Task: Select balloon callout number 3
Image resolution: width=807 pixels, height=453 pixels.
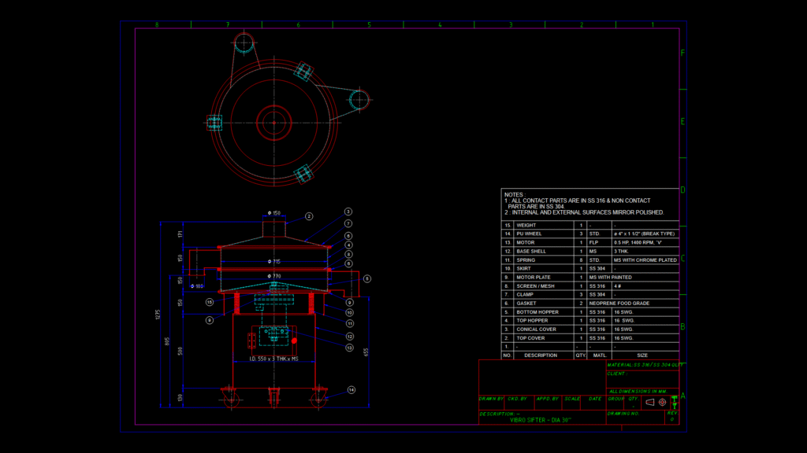Action: [348, 212]
